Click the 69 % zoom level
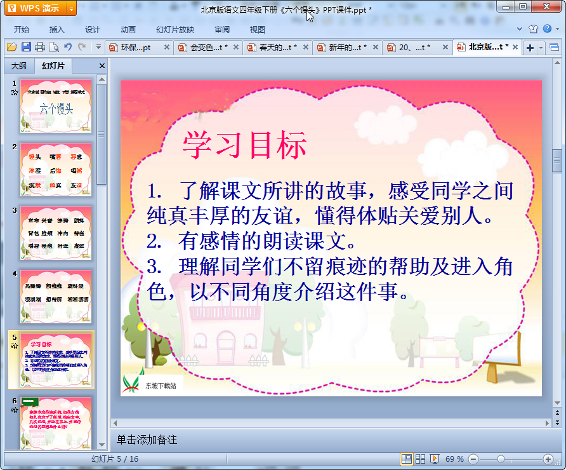Screen dimensions: 566x470 (x=454, y=459)
